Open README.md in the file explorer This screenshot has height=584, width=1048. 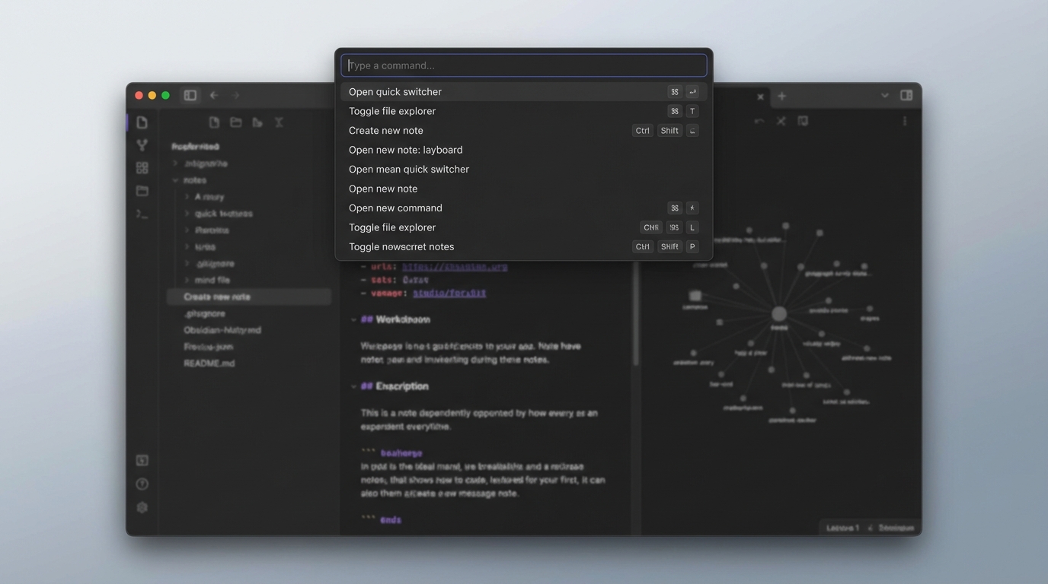[x=209, y=363]
